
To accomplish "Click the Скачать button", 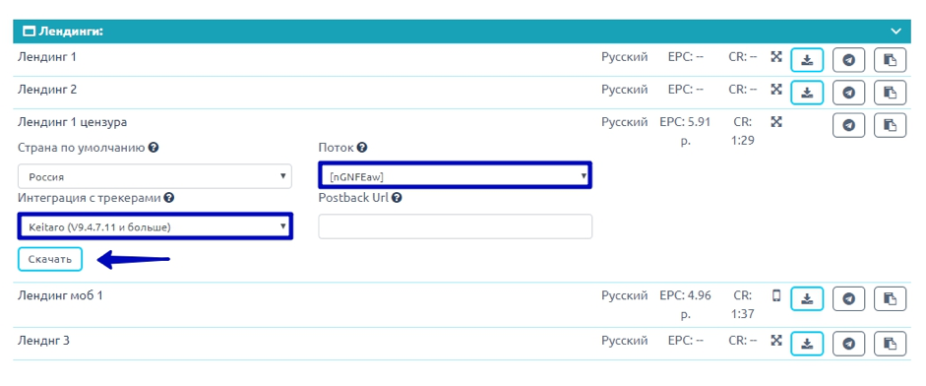I will pyautogui.click(x=49, y=259).
